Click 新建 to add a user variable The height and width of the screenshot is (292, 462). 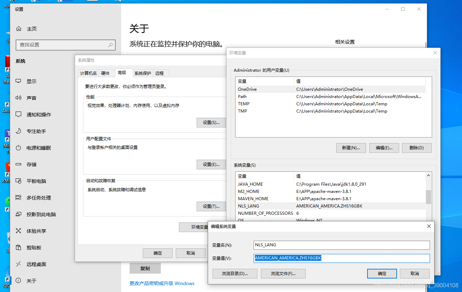(351, 148)
